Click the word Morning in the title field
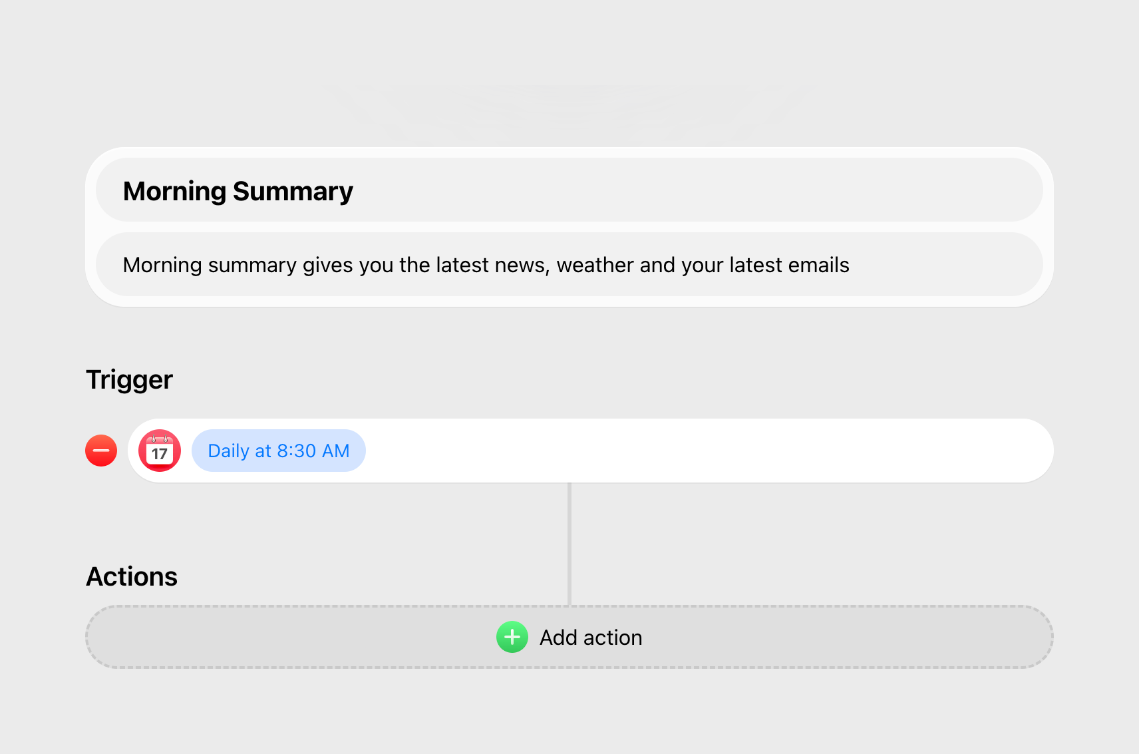The width and height of the screenshot is (1139, 754). (x=174, y=192)
